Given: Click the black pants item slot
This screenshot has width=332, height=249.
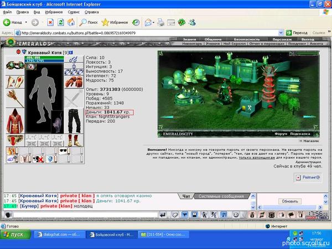Looking at the screenshot, I should click(x=74, y=121).
